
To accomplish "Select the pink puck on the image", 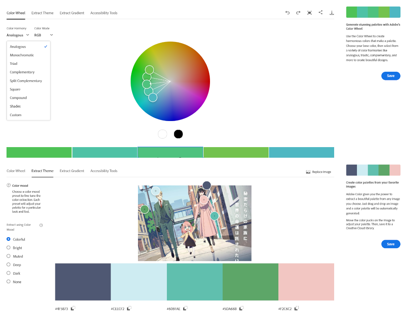I will click(204, 200).
